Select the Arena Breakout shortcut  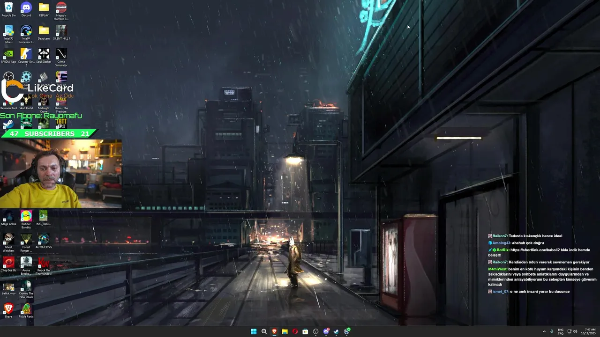26,266
